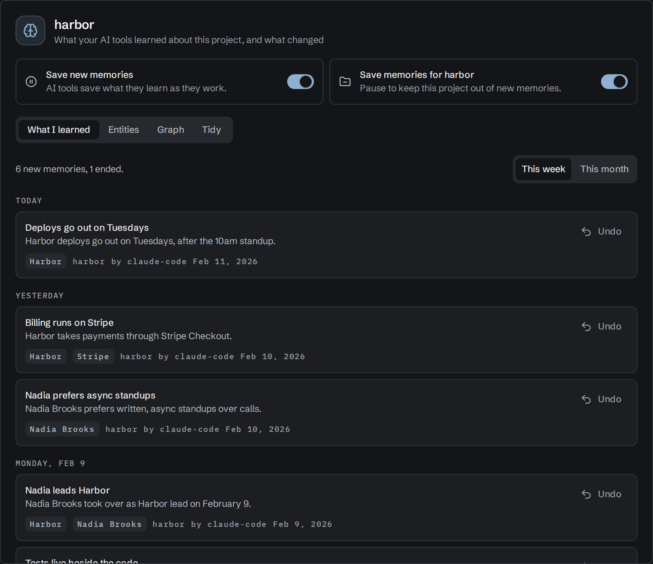Click undo arrow icon on Deploys go out card
The image size is (653, 564).
point(586,232)
